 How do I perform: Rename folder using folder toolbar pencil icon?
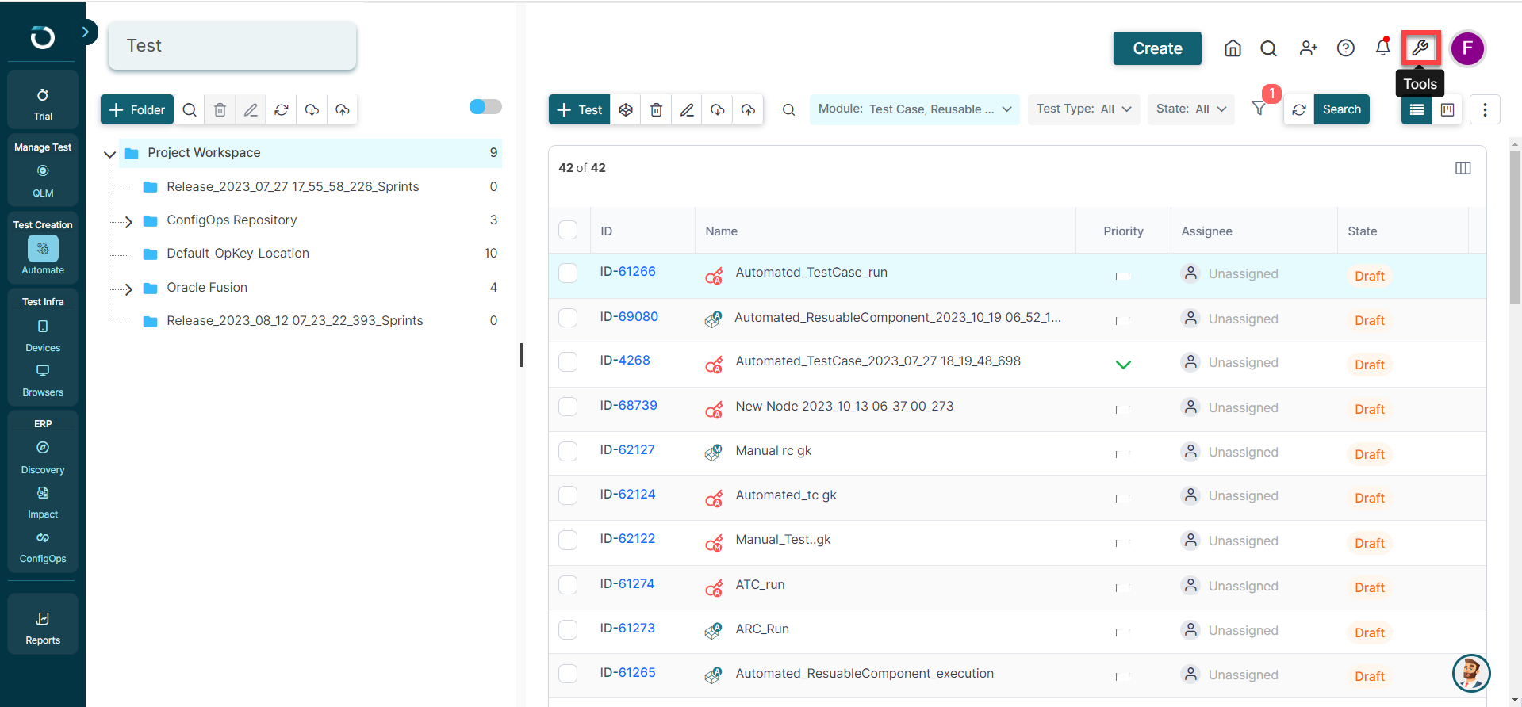coord(251,109)
